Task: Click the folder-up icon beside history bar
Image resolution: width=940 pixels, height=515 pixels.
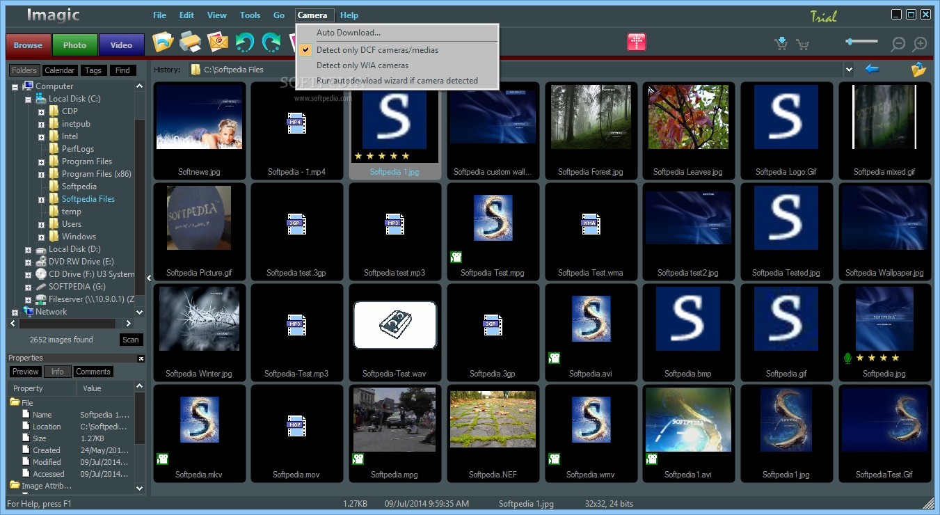Action: 918,69
